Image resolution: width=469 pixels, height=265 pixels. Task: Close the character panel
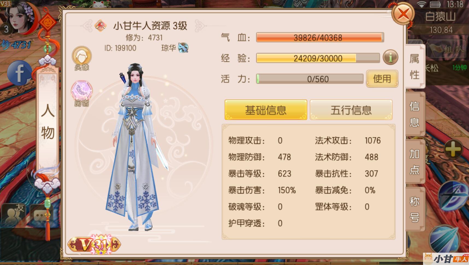coord(403,14)
